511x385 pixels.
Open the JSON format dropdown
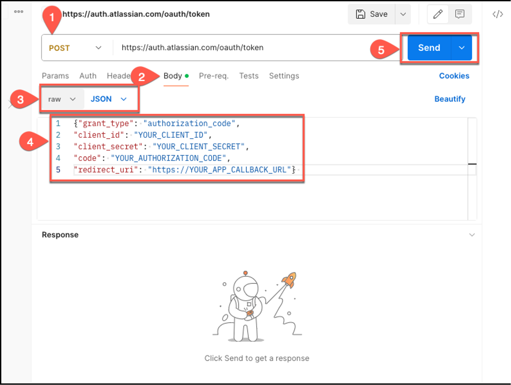pos(108,99)
